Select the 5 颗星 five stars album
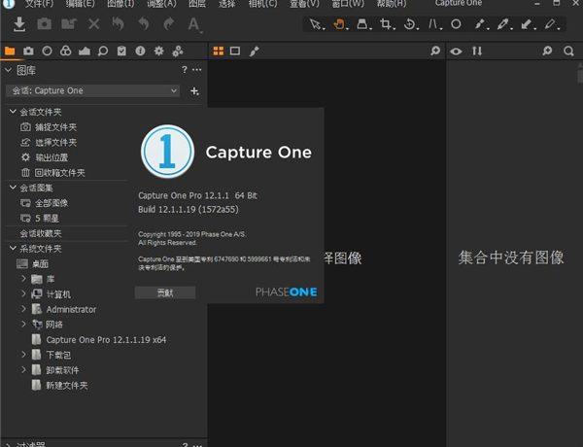Screen dimensions: 583x447 (47, 219)
